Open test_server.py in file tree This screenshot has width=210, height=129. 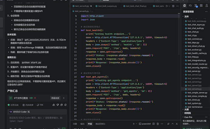pos(194,71)
